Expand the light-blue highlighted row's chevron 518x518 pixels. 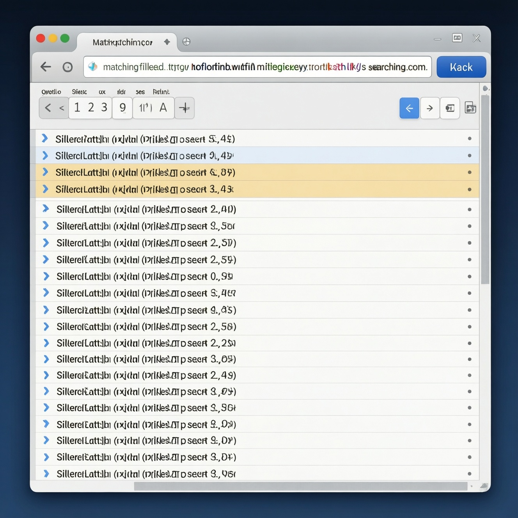[x=45, y=156]
